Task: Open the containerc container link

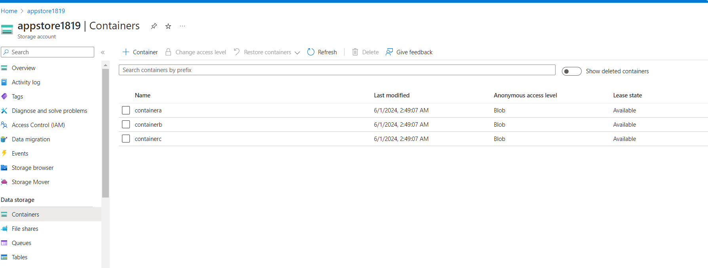Action: click(x=148, y=139)
